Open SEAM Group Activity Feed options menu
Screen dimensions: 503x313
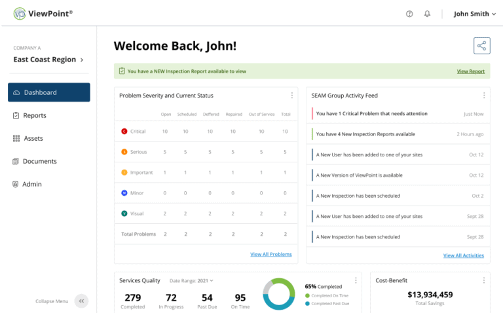pos(484,96)
